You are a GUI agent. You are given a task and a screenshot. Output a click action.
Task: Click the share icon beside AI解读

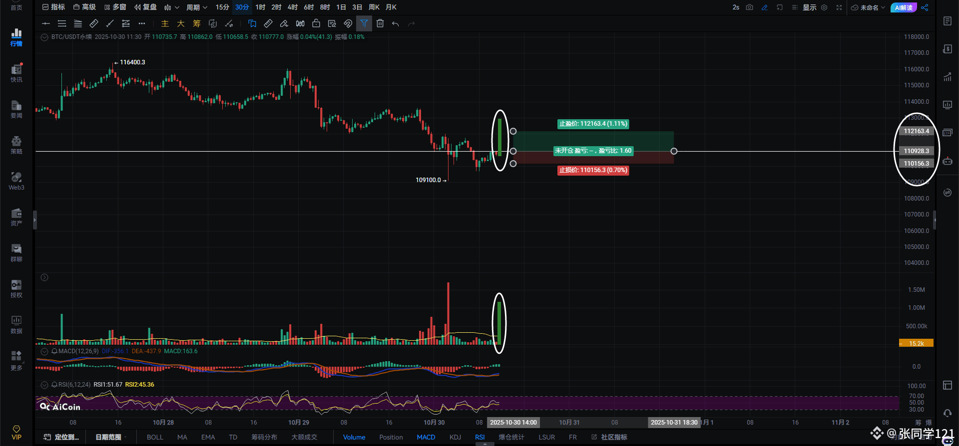[x=925, y=7]
